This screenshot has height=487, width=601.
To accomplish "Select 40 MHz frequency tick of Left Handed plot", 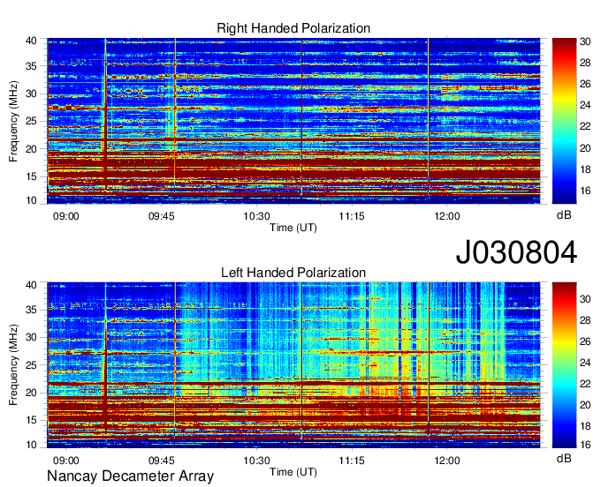I will [x=31, y=285].
